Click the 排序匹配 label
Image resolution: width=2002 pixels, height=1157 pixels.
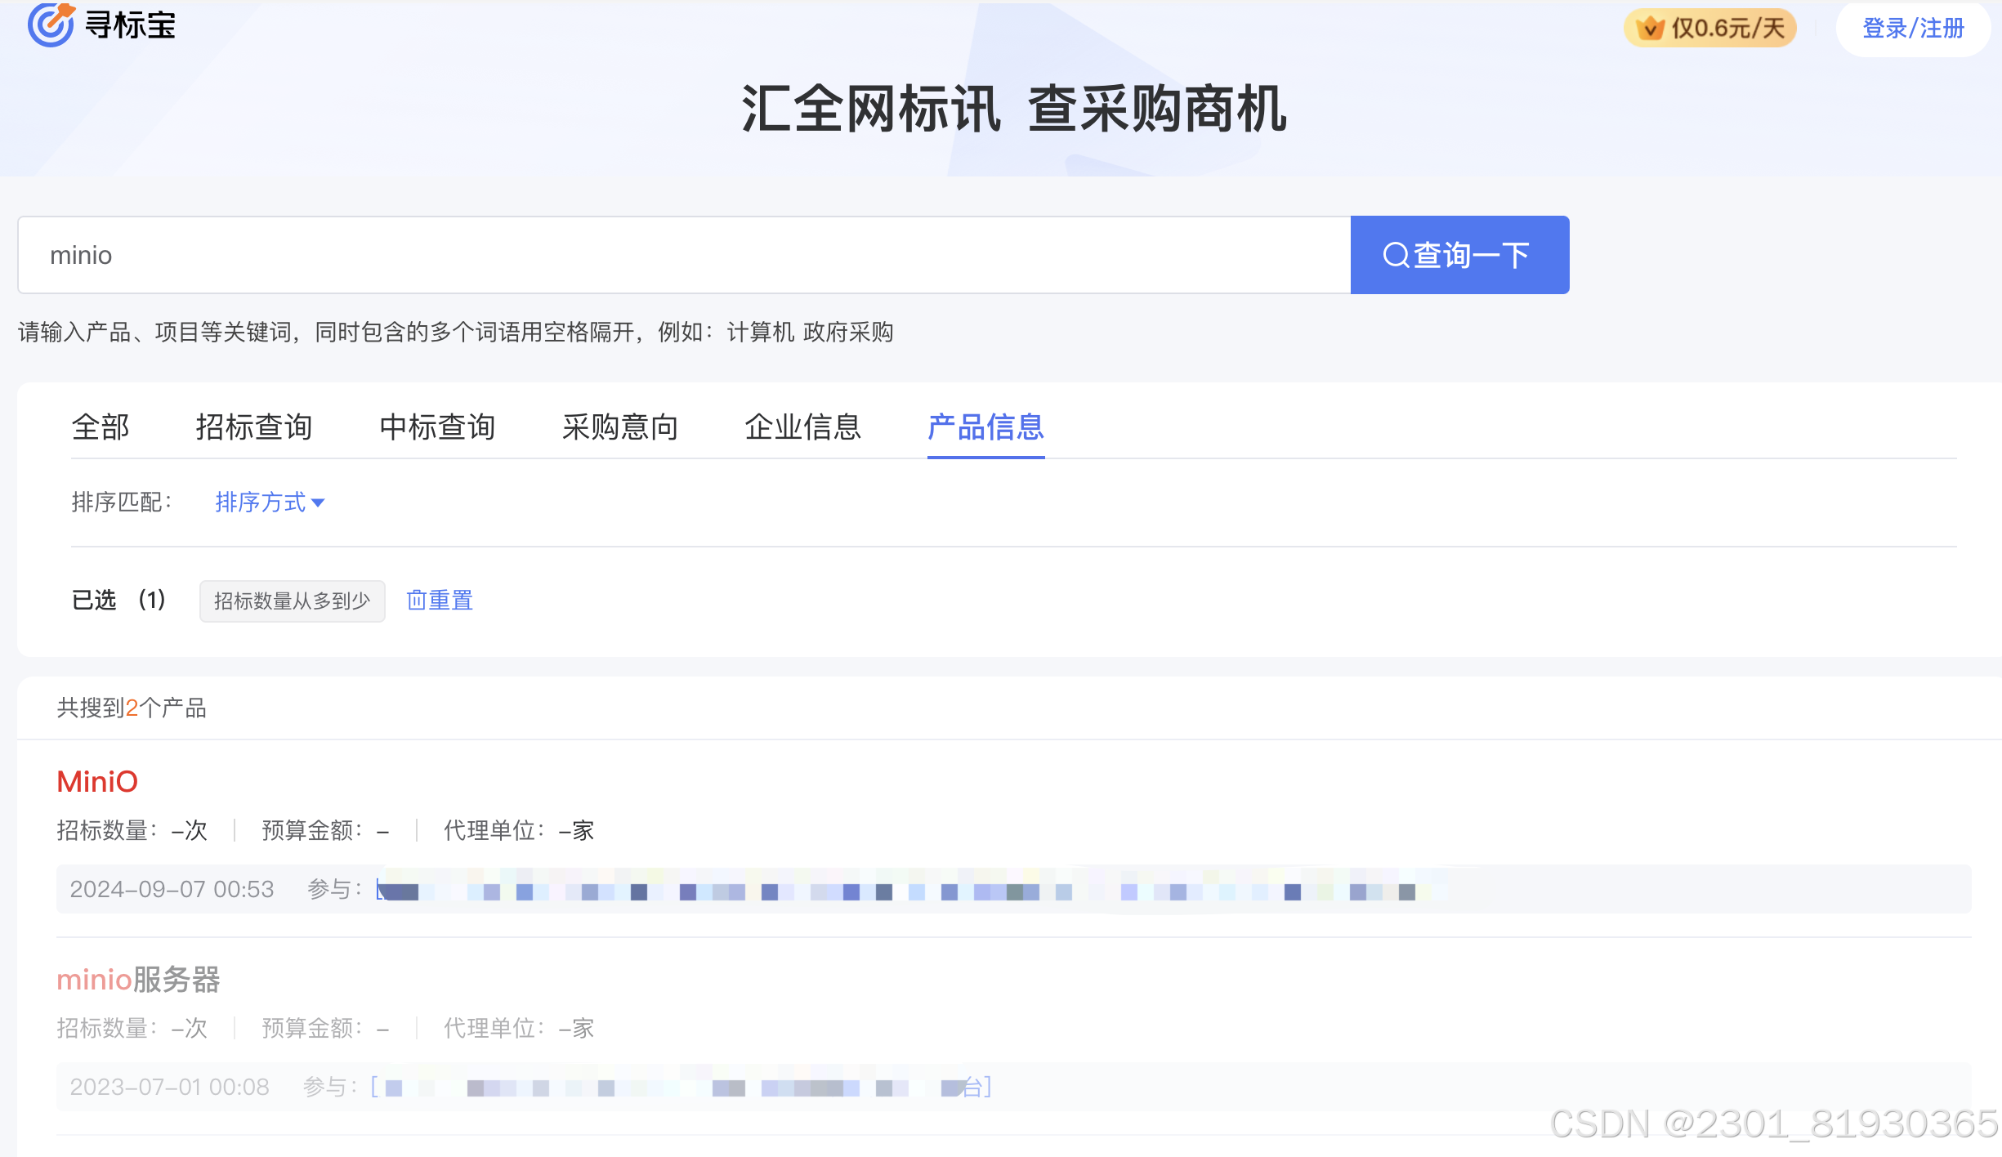click(122, 502)
